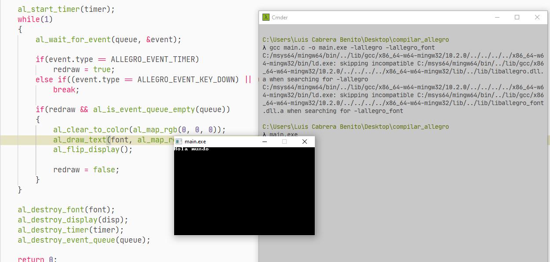
Task: Click the 'redraw = false;' code line
Action: pyautogui.click(x=86, y=170)
